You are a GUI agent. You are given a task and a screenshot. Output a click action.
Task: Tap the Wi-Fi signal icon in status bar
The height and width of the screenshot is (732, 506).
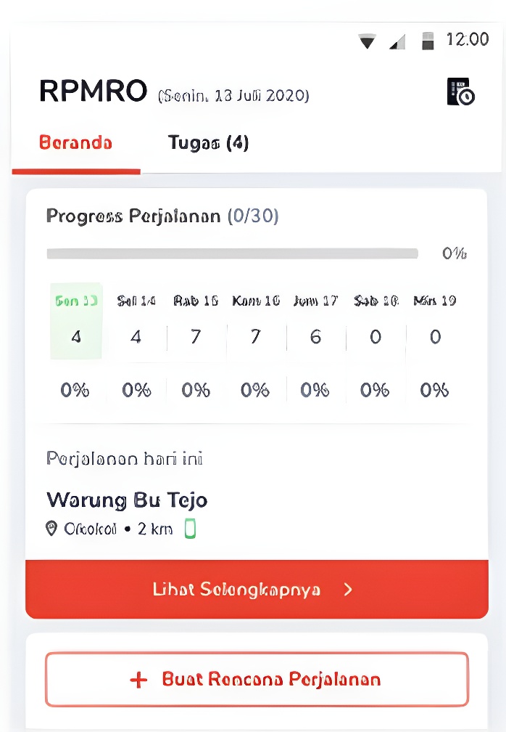368,41
